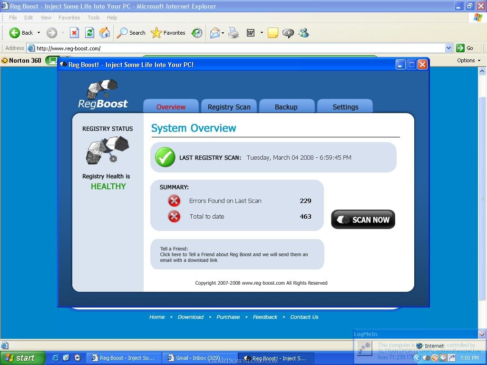The image size is (487, 365).
Task: Click the total to date count 463
Action: point(305,216)
